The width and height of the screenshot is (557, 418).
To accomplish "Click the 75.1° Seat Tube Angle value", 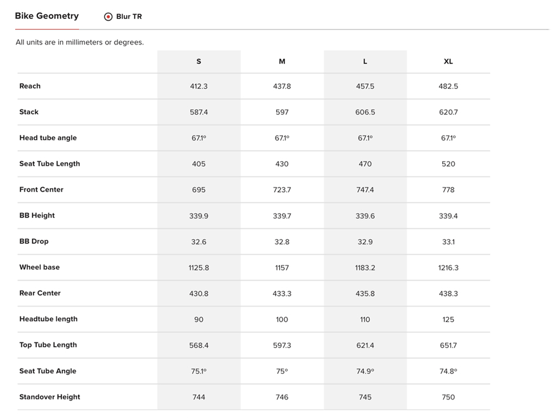I will [x=199, y=371].
